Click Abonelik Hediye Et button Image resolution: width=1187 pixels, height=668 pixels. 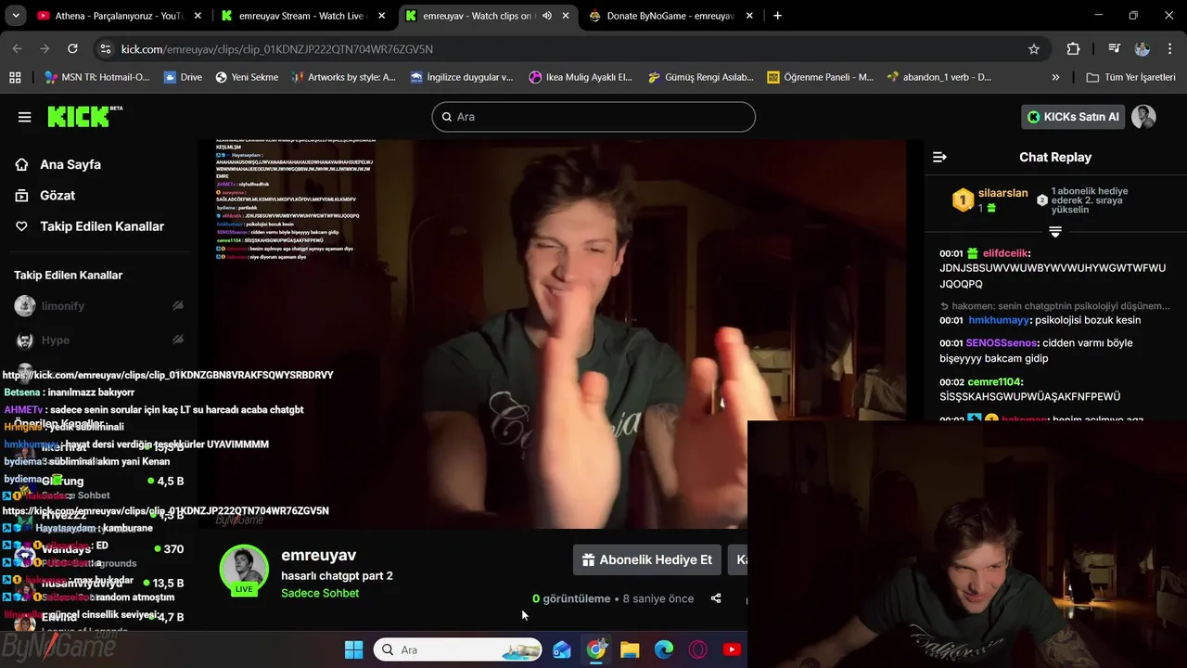(646, 559)
